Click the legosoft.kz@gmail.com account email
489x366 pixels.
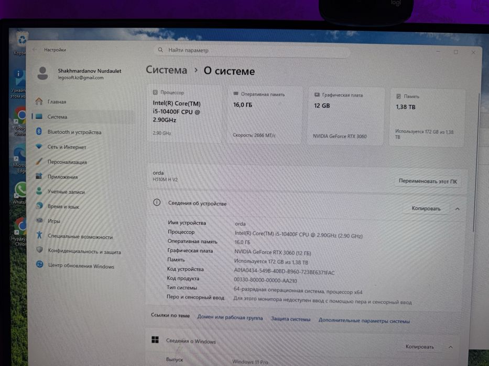pyautogui.click(x=81, y=77)
